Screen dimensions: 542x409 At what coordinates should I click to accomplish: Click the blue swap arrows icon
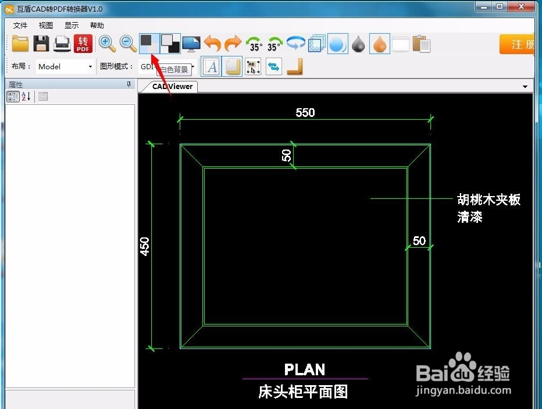coord(274,67)
